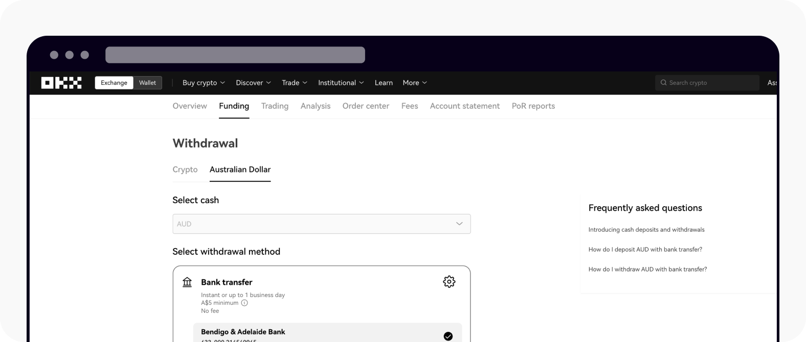Select the Bendigo & Adelaide Bank checkmark
This screenshot has width=806, height=342.
pyautogui.click(x=448, y=336)
